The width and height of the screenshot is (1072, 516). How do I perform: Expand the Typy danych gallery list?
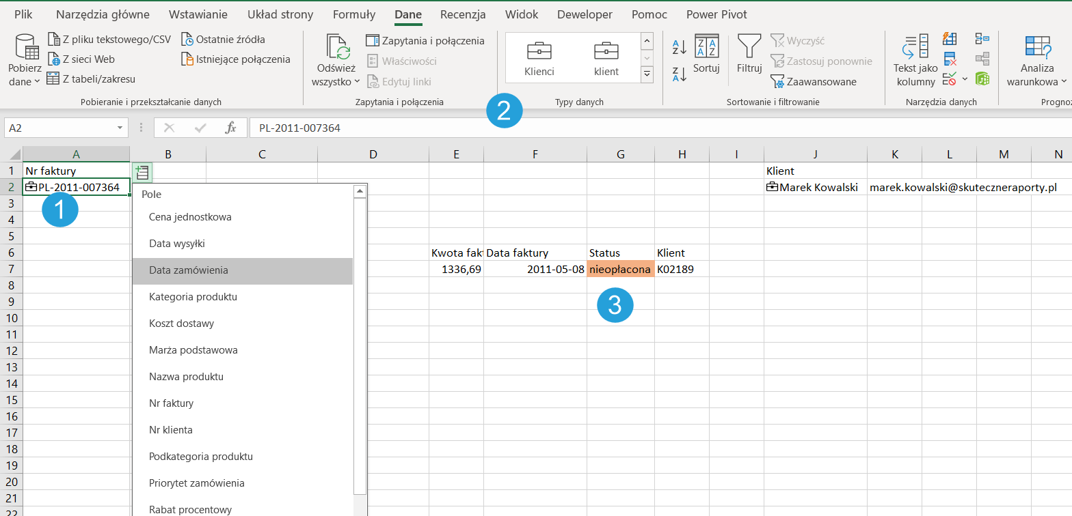[x=647, y=74]
